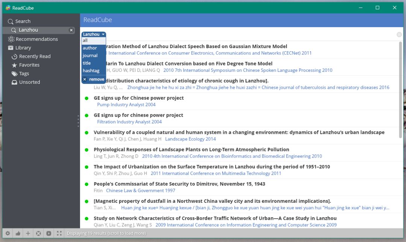
Task: Click authors 'Fan P, Xie Y, Qi J'
Action: coord(127,139)
